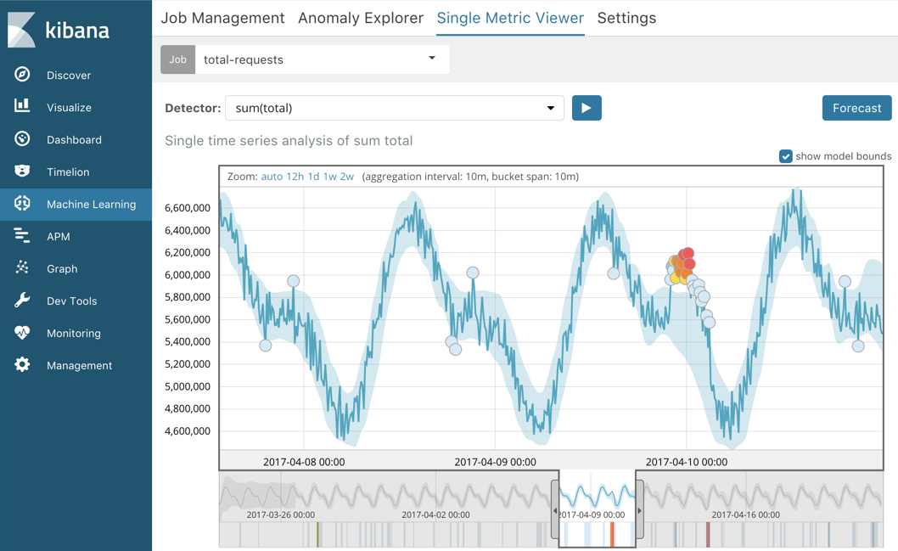Open Dev Tools wrench icon

[22, 301]
